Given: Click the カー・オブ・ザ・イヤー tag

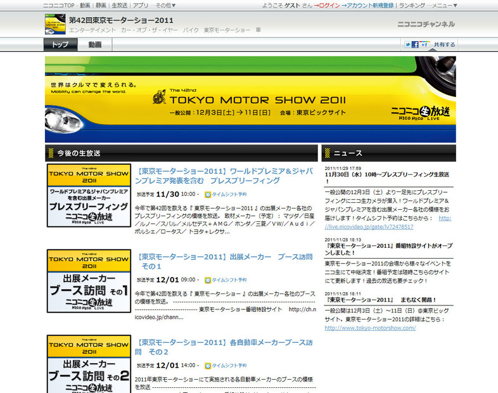Looking at the screenshot, I should coord(150,30).
